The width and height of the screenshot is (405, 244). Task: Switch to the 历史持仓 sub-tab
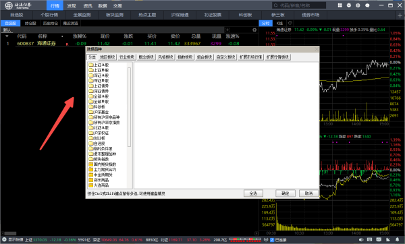tap(51, 23)
